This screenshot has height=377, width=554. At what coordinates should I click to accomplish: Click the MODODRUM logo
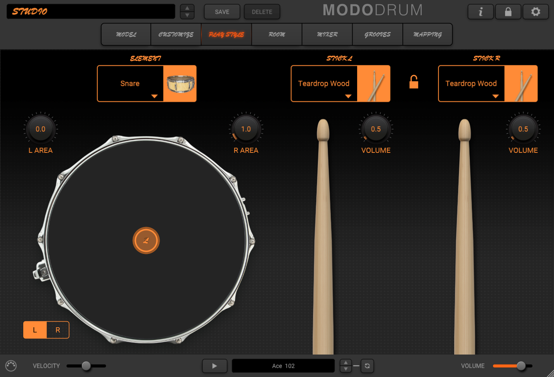coord(373,10)
